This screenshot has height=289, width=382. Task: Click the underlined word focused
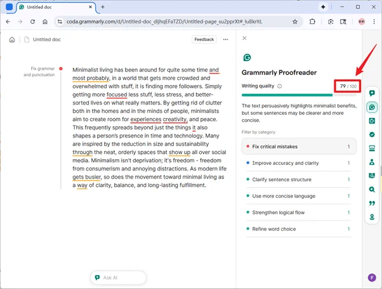pos(117,94)
